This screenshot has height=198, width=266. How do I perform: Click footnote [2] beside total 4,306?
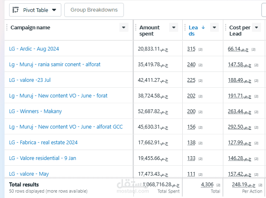(218, 185)
